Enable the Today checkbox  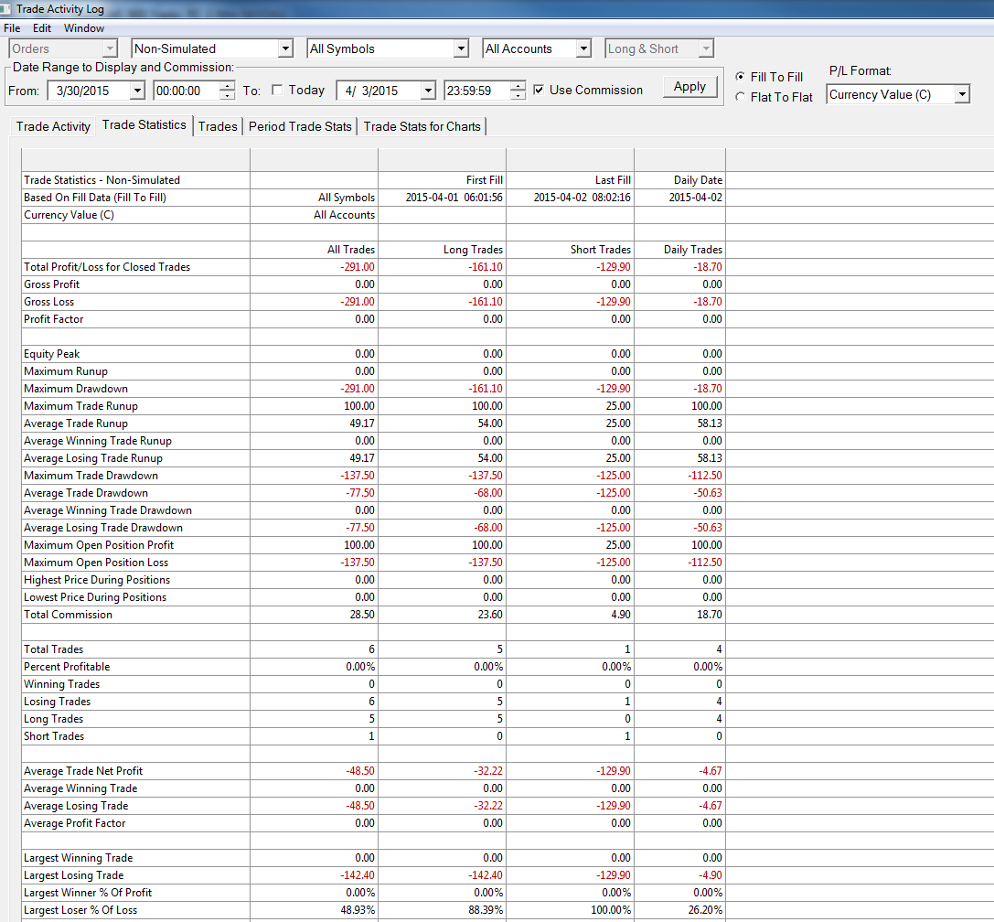[277, 90]
